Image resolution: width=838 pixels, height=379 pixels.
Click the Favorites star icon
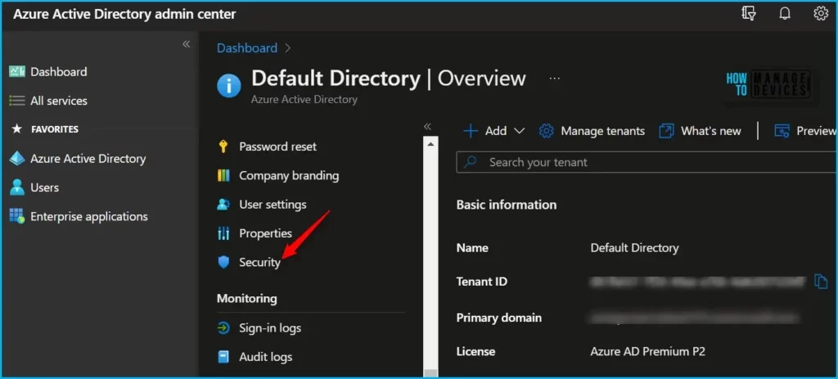point(17,129)
